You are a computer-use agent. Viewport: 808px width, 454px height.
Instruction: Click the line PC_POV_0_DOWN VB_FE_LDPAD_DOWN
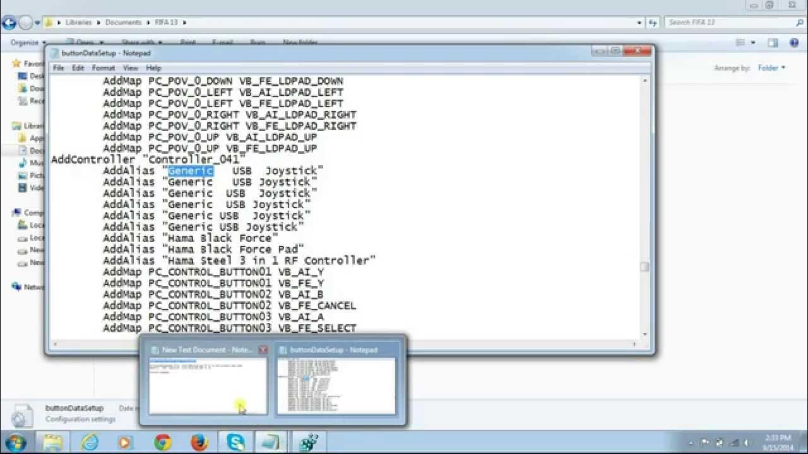(x=223, y=81)
